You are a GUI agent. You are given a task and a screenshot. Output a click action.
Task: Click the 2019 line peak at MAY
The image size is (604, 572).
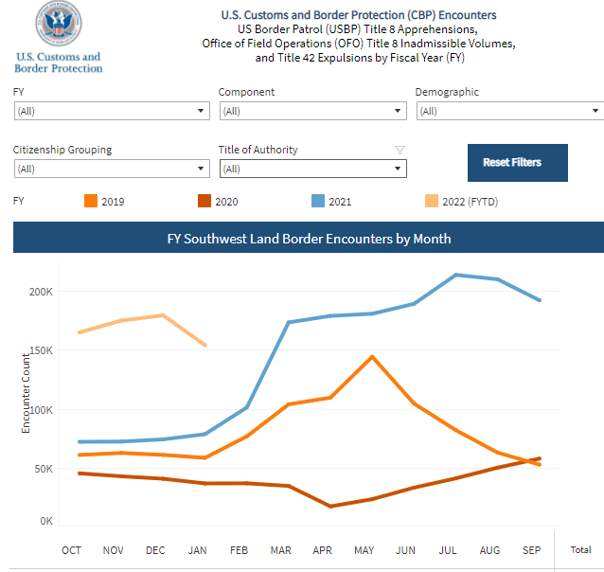click(372, 357)
